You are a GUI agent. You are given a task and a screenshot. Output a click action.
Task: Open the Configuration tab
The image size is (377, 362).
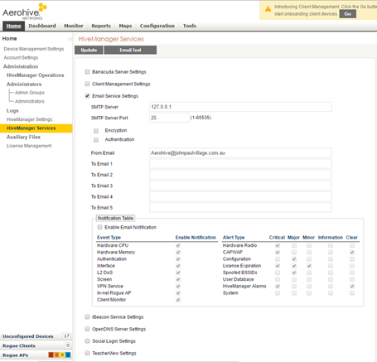157,26
